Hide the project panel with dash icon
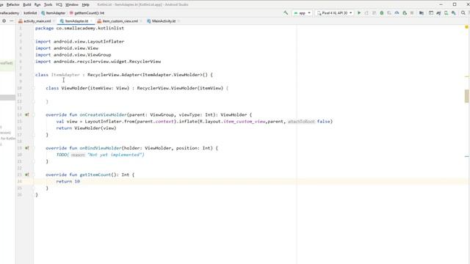Viewport: 470px width, 264px height. pyautogui.click(x=12, y=21)
